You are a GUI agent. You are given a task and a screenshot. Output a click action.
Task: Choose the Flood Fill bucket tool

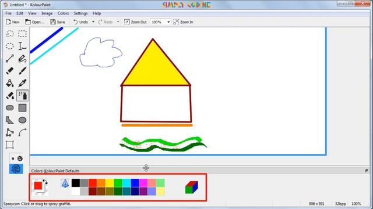(x=10, y=83)
